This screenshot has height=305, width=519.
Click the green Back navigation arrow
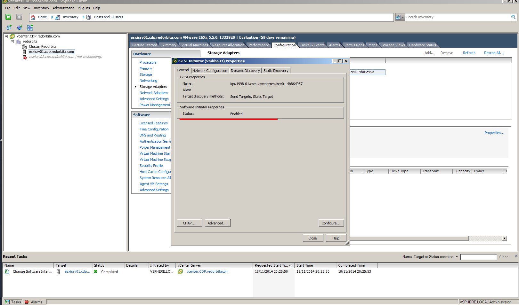pyautogui.click(x=8, y=17)
